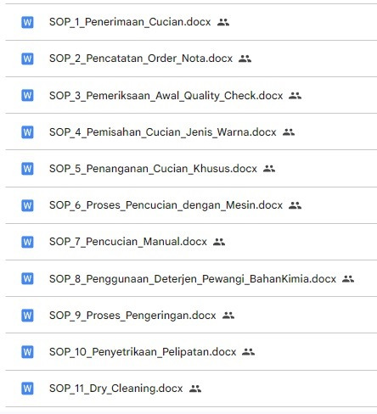Click the Word icon of SOP_3_Pemeriksaan_Awal_Quality_Check.docx
377x414 pixels.
click(x=27, y=95)
